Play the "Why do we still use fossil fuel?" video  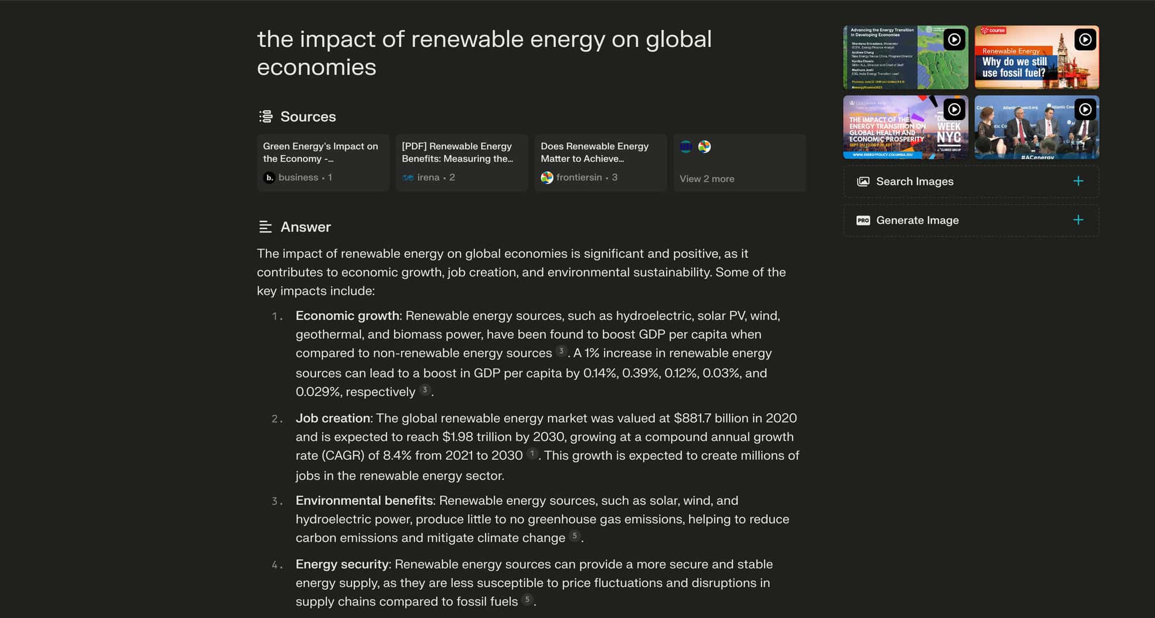[1037, 57]
